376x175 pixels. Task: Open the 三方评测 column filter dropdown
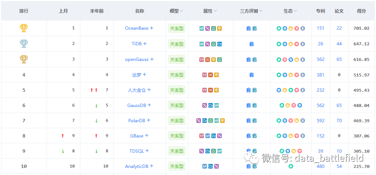point(261,11)
